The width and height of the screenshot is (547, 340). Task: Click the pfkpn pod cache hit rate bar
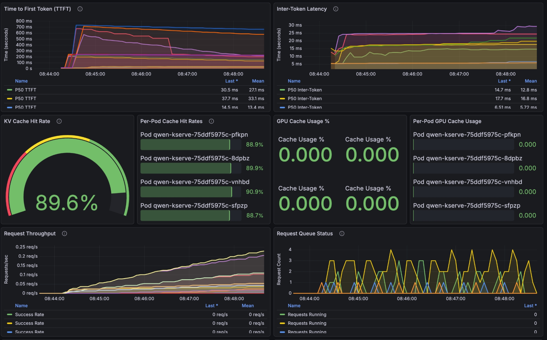point(185,145)
